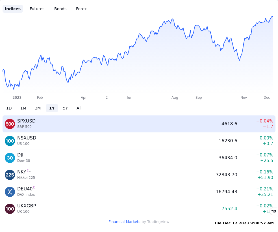Screen dimensions: 278x232
Task: Select the DJI symbol name
Action: (x=20, y=155)
